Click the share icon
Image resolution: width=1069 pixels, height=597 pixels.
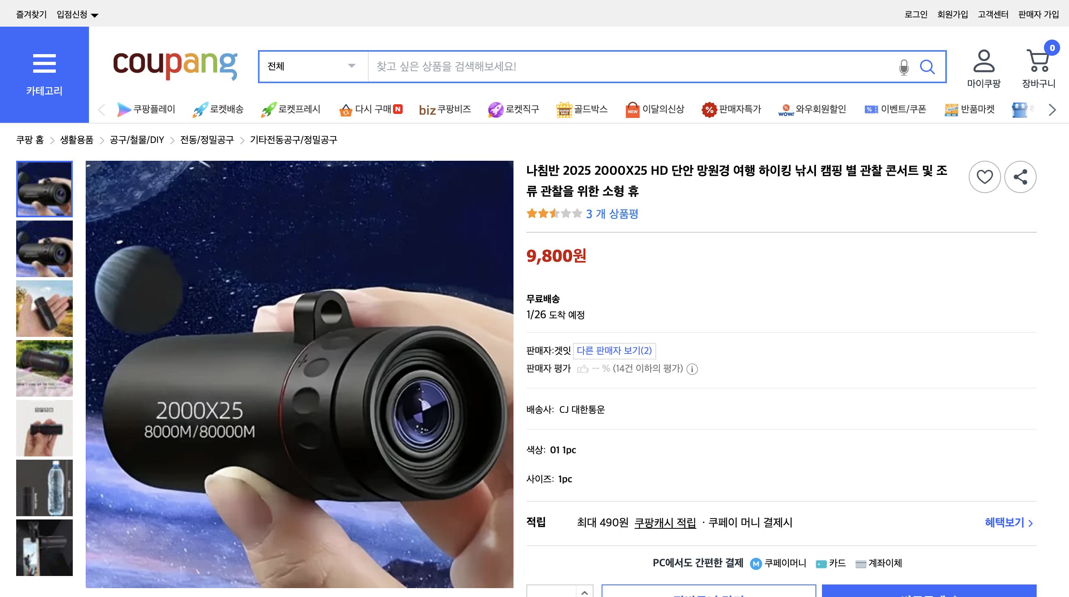[1021, 177]
